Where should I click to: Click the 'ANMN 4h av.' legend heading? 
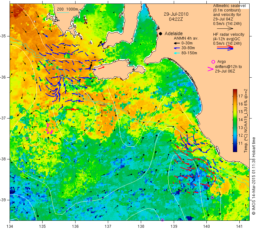coord(186,38)
